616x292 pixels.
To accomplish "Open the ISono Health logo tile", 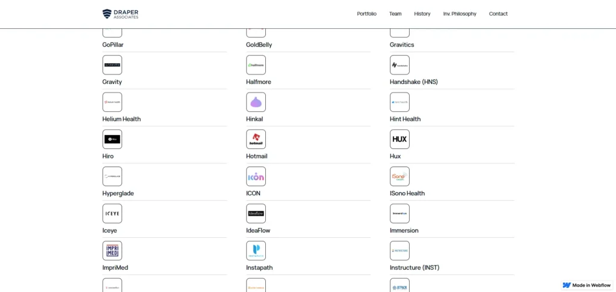I will (x=399, y=176).
